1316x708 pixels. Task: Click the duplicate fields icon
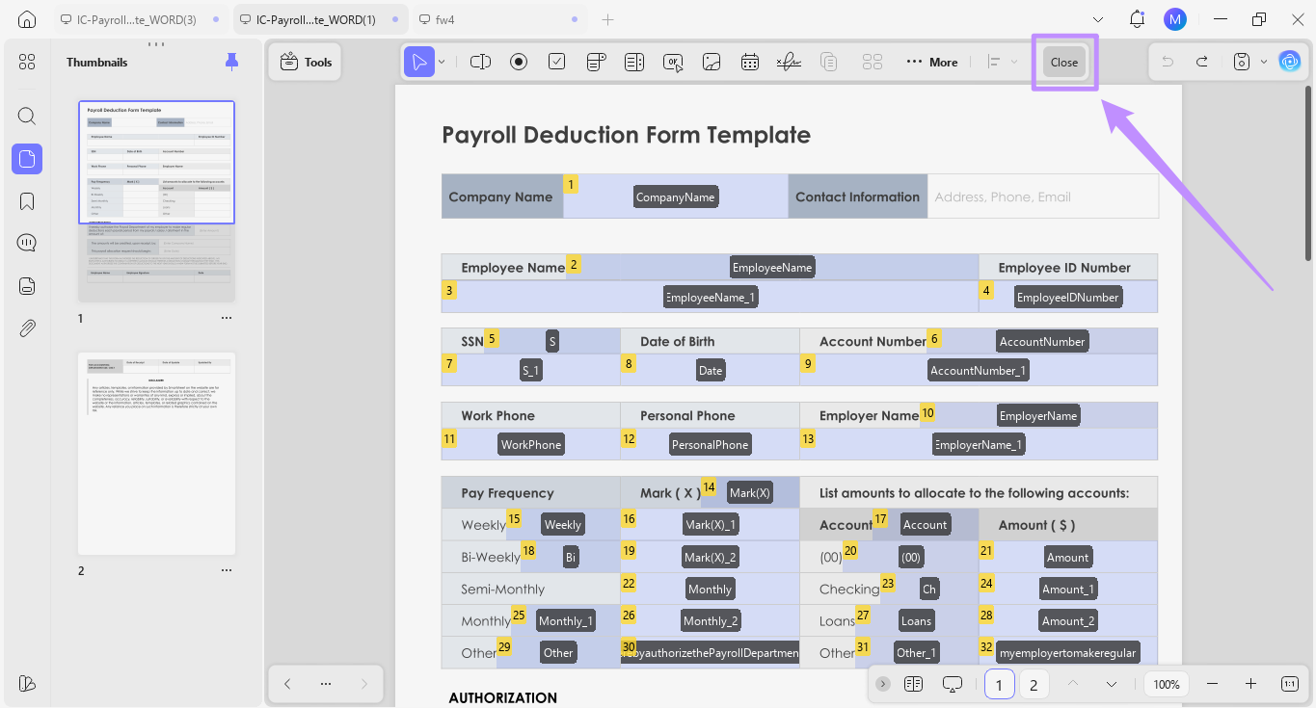point(828,62)
